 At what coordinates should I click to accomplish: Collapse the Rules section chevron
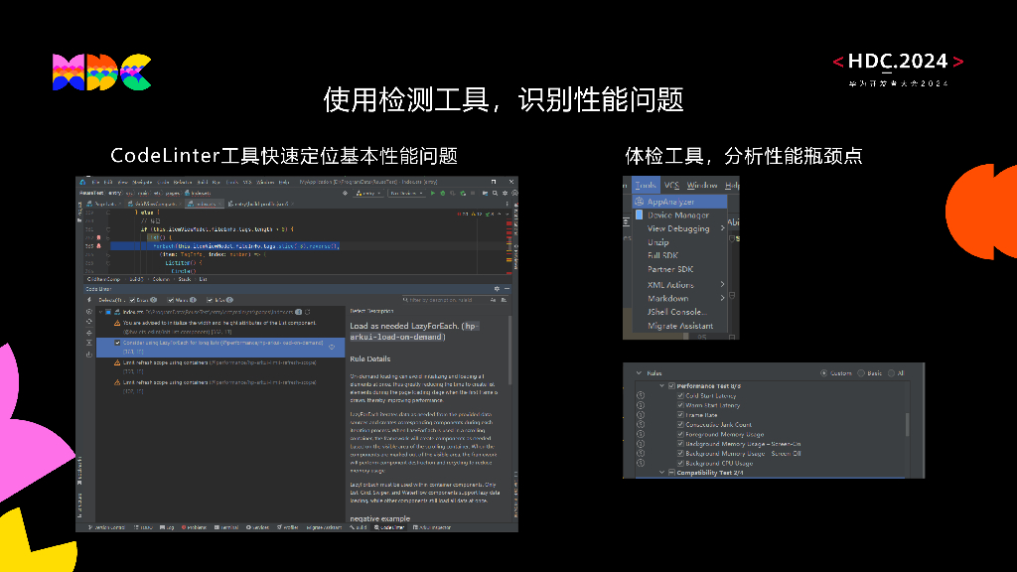tap(639, 373)
